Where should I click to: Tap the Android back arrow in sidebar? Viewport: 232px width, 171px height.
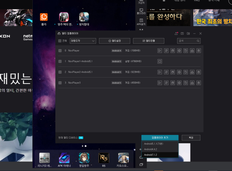pos(140,149)
